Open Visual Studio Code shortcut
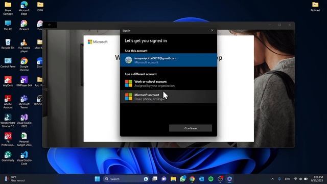This screenshot has height=184, width=327. (24, 158)
